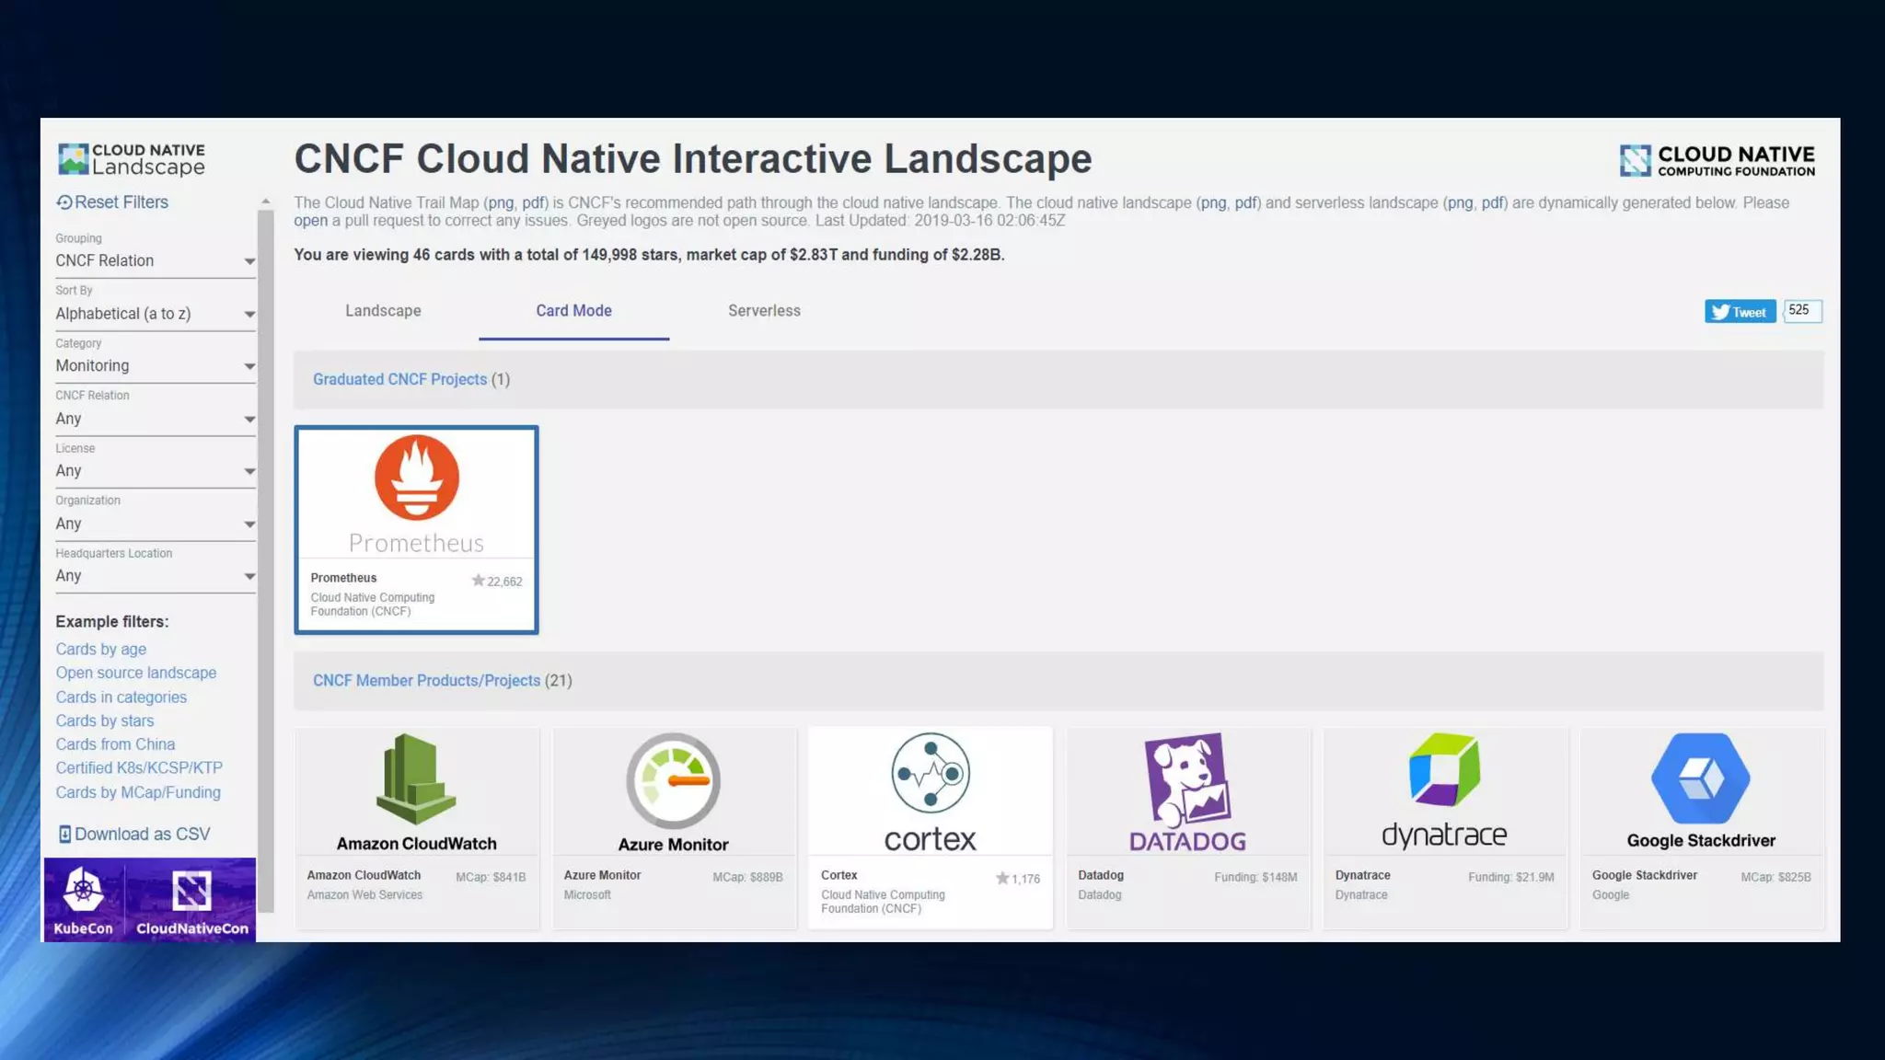
Task: Click the Cloud Native Computing Foundation logo
Action: click(x=1717, y=160)
